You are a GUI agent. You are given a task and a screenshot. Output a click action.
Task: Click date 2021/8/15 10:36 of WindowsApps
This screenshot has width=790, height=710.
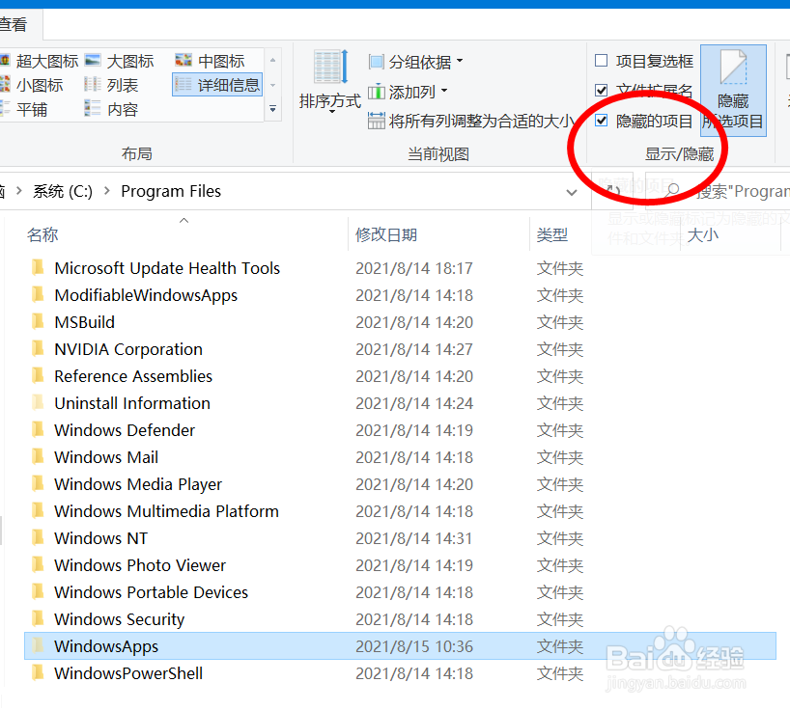414,646
